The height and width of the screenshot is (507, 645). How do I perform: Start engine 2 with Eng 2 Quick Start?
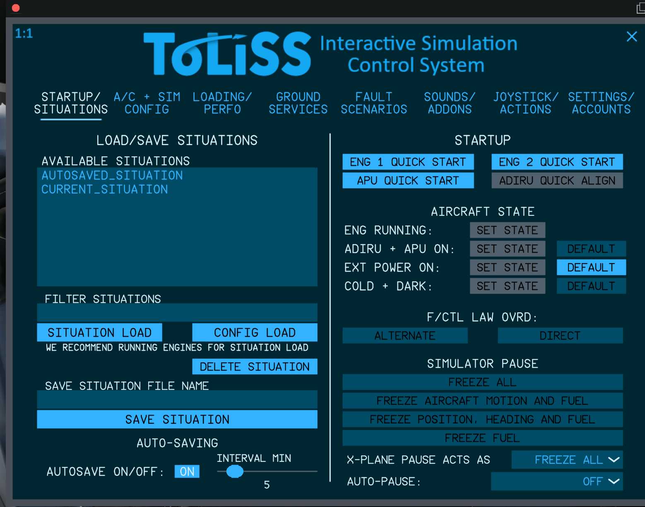click(x=557, y=162)
